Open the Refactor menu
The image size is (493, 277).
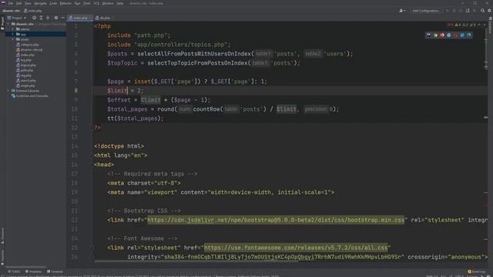[65, 3]
